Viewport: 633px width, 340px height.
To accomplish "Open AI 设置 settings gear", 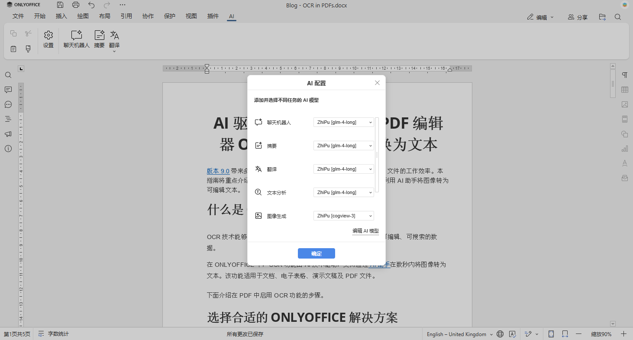I will coord(48,39).
